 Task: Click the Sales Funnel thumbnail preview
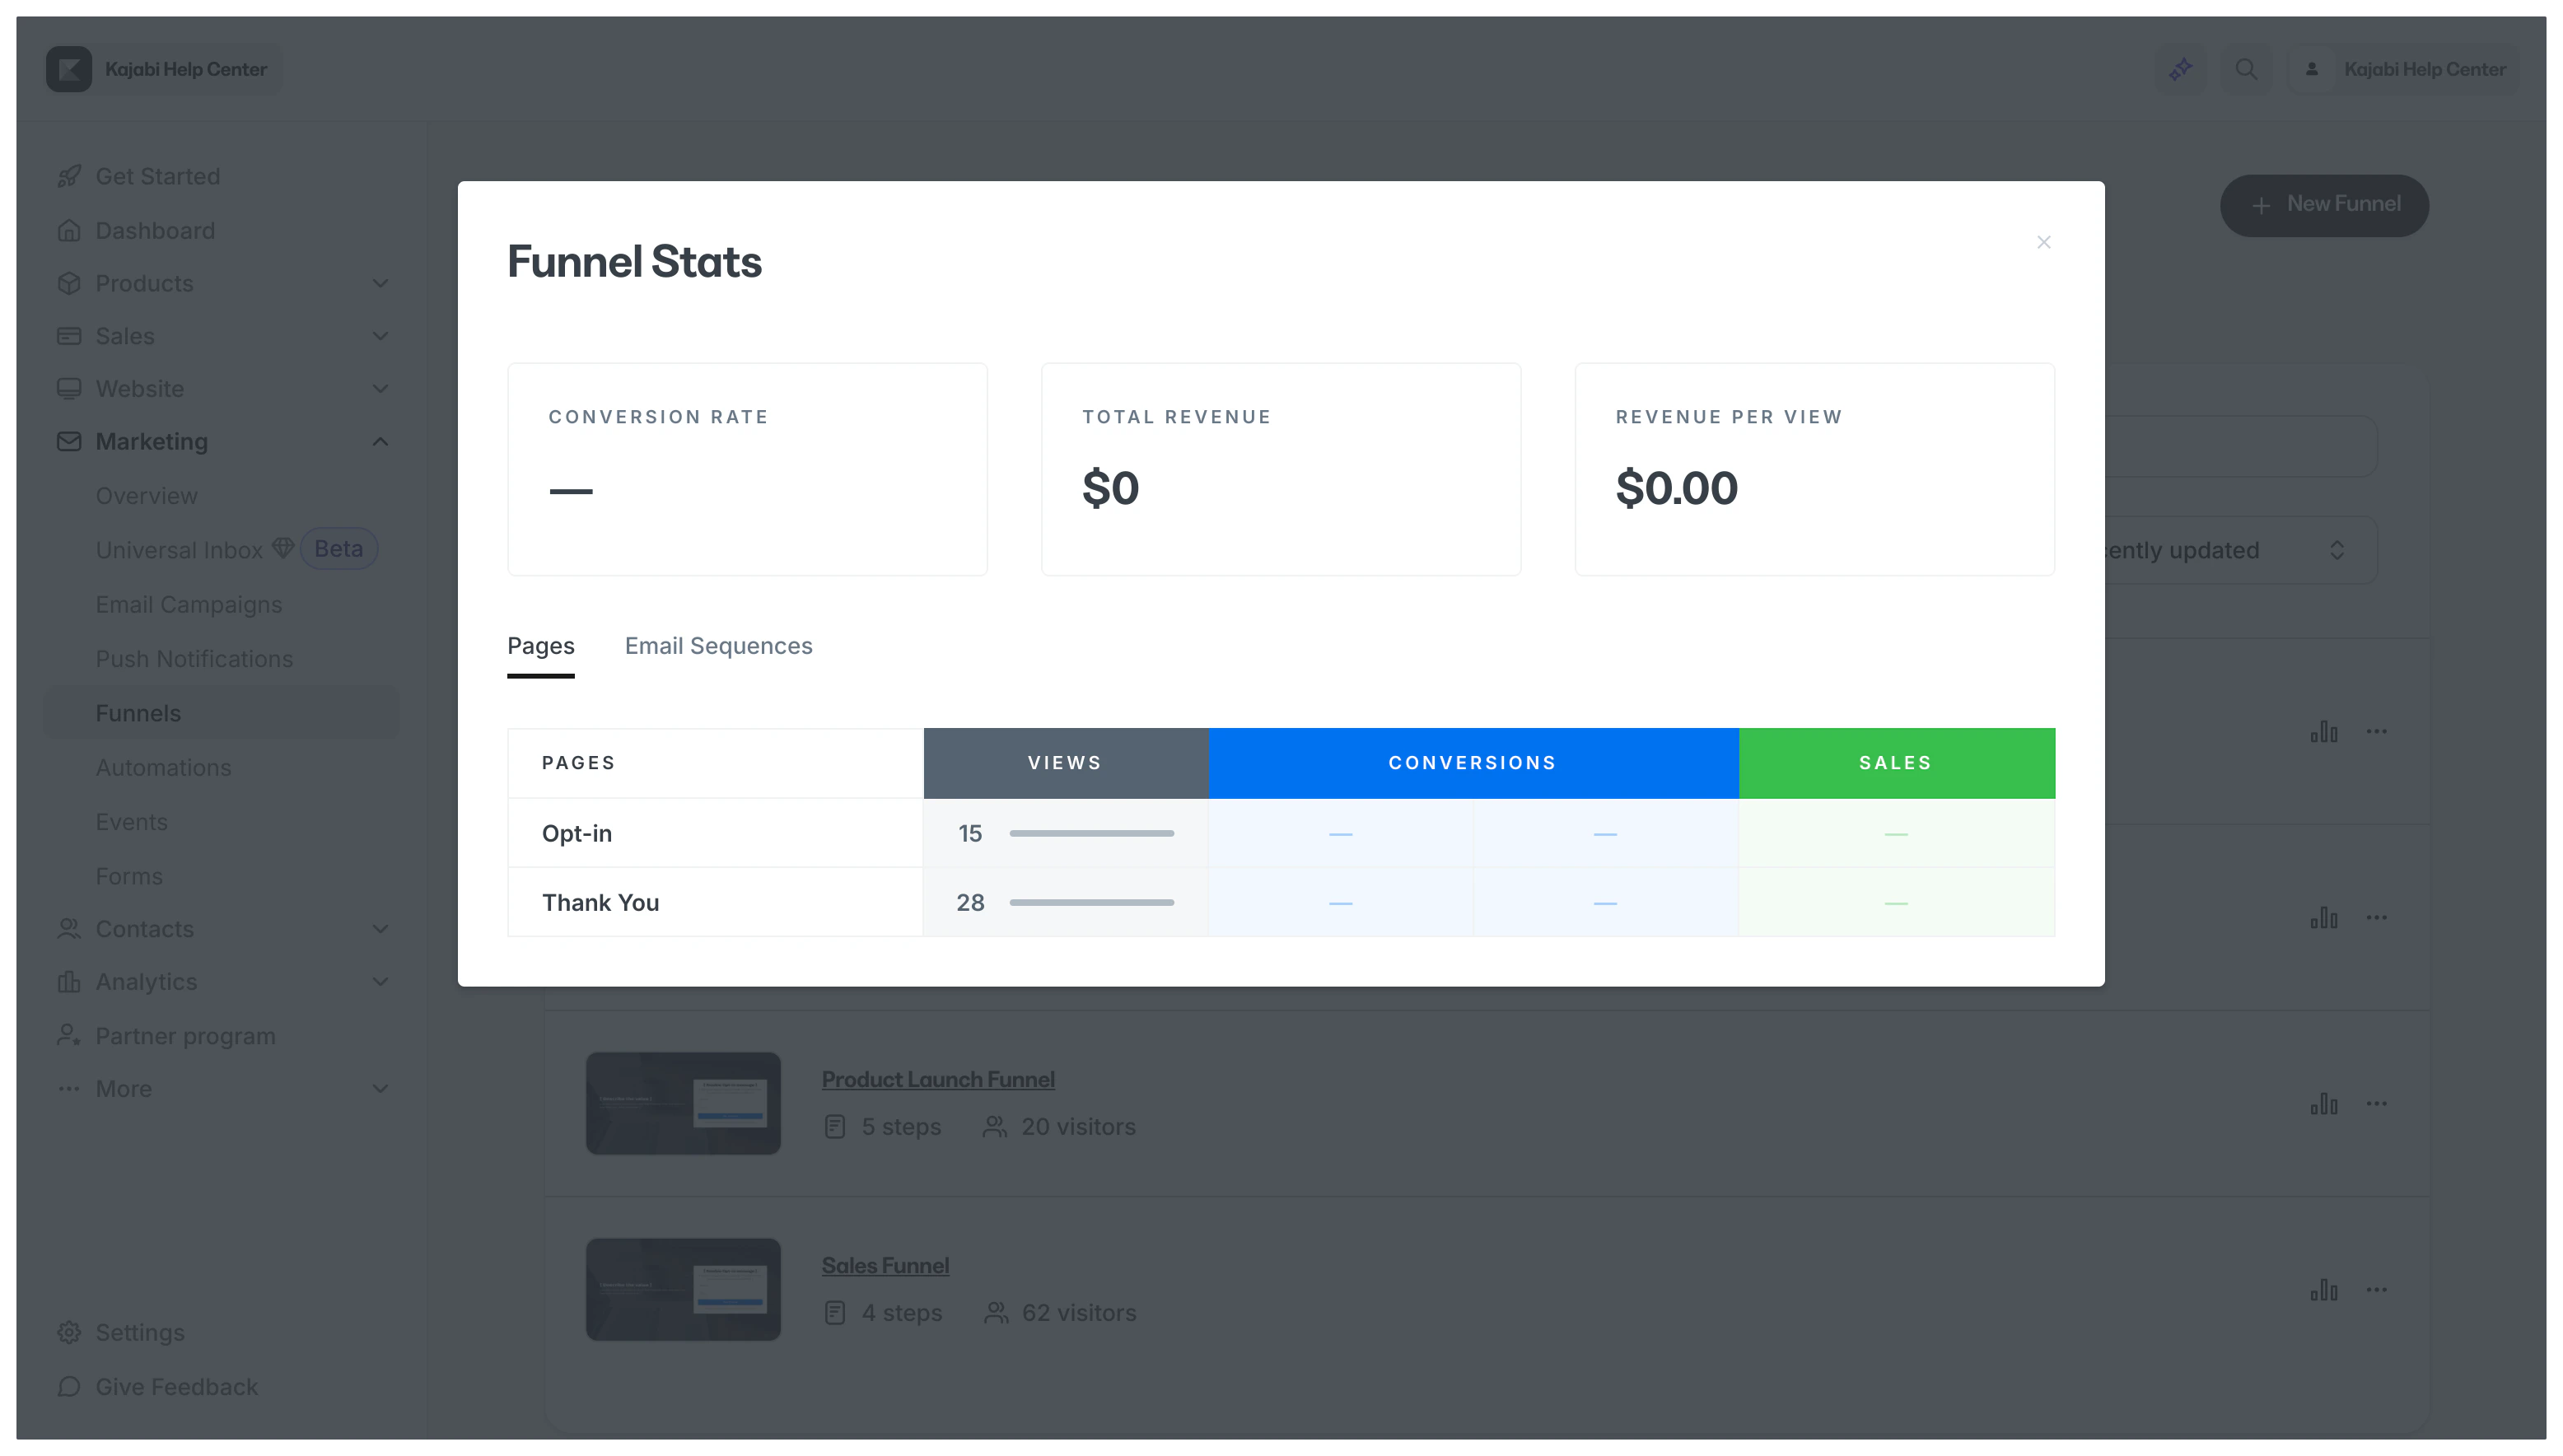point(683,1289)
